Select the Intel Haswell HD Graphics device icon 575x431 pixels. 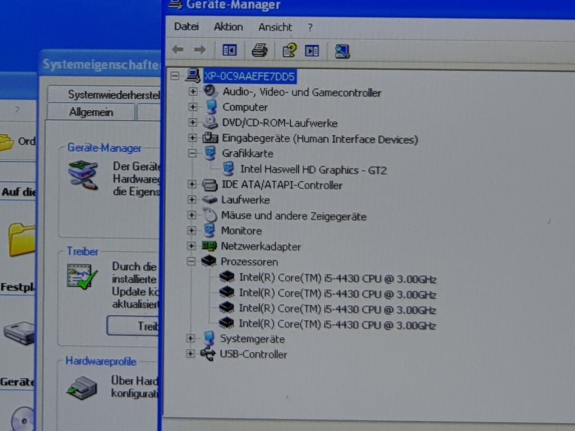(228, 169)
